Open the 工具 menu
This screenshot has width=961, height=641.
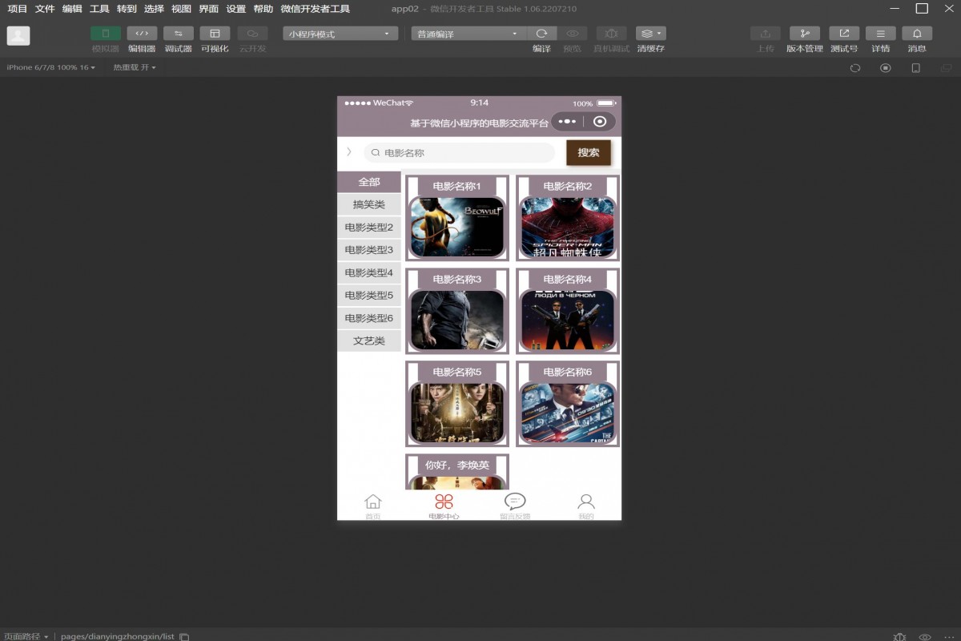[99, 9]
